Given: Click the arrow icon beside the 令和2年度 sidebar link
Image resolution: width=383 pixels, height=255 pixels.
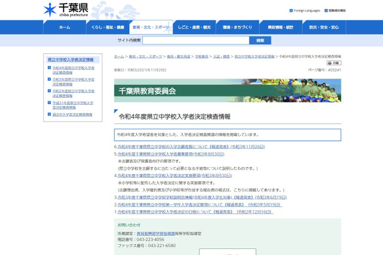Looking at the screenshot, I should (x=49, y=91).
